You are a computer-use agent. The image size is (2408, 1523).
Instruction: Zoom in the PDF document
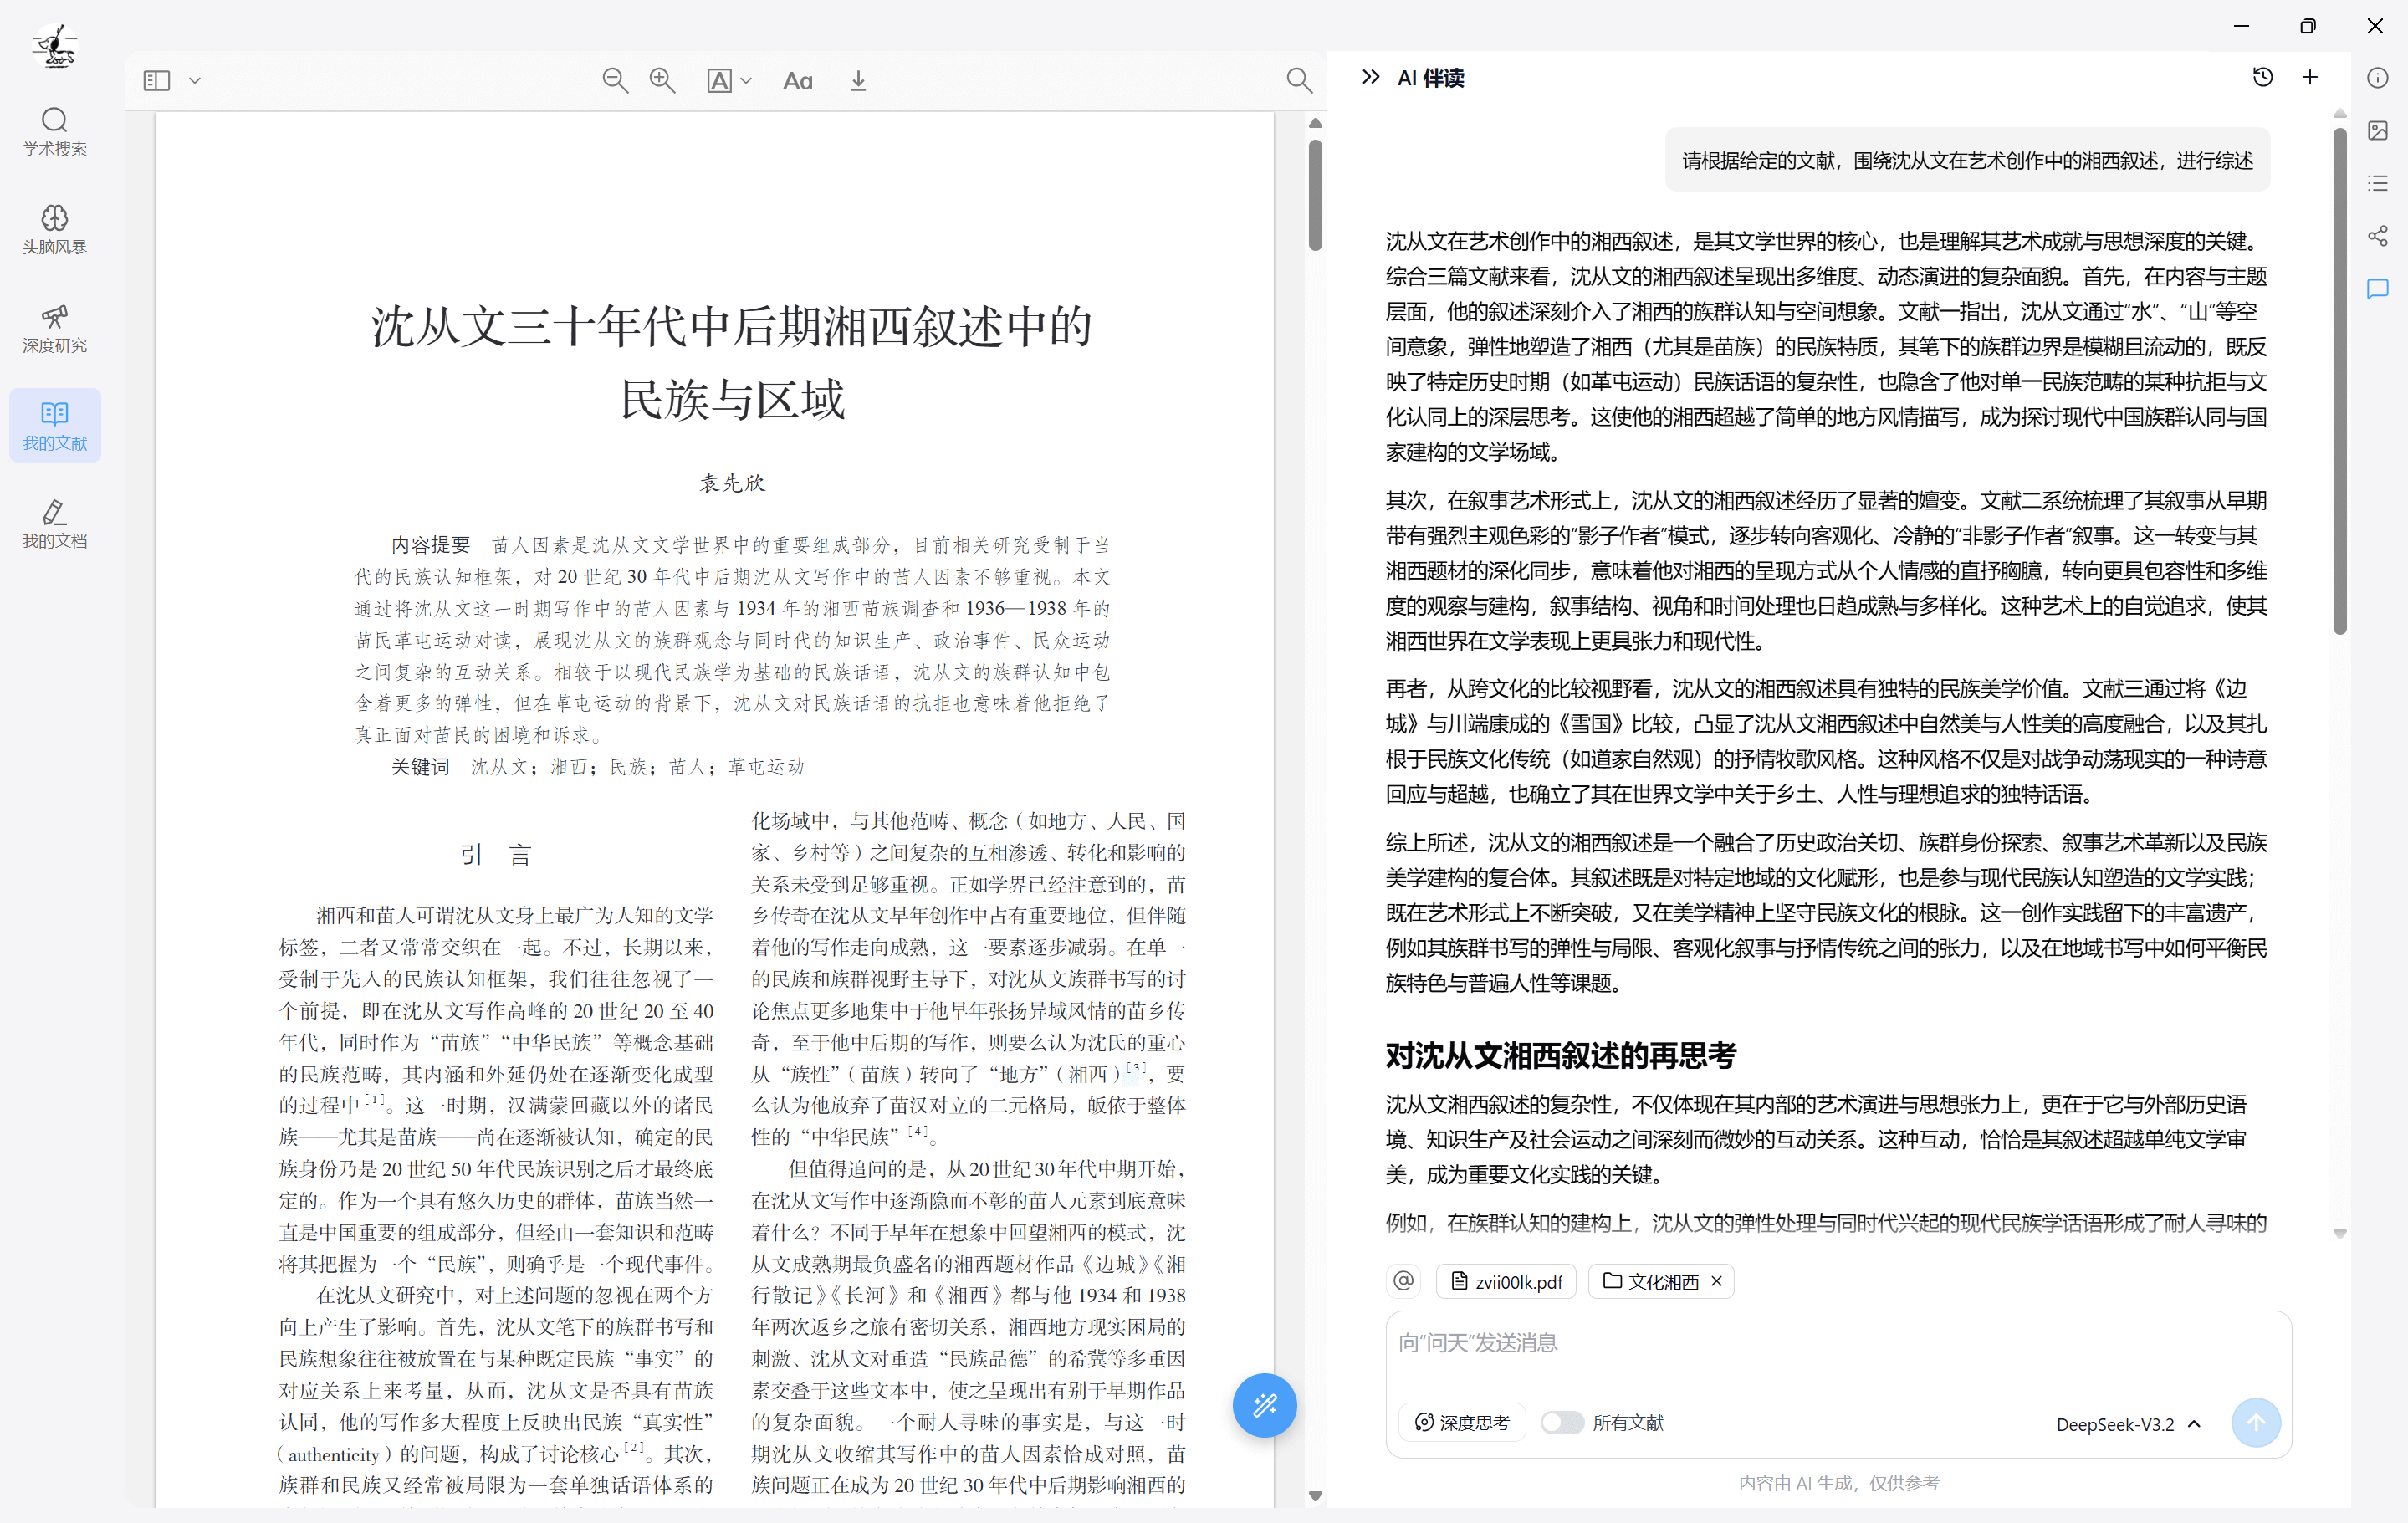(x=662, y=81)
